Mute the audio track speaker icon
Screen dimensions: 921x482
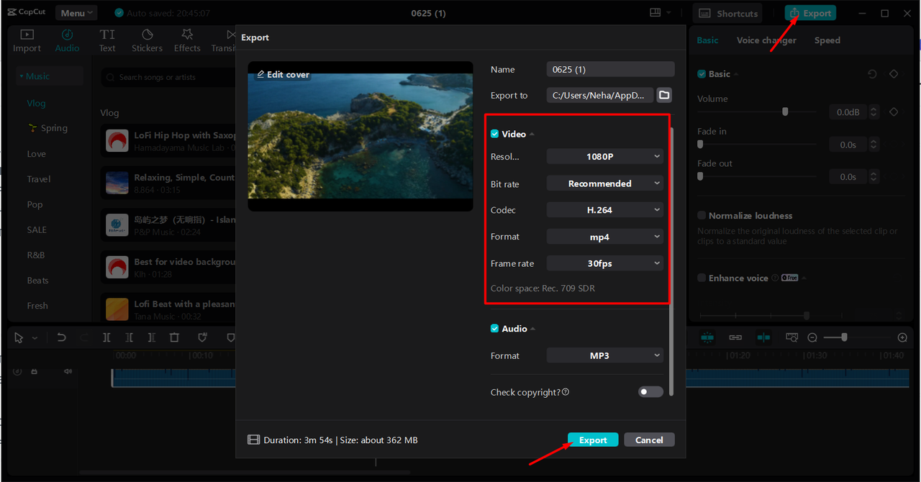click(68, 371)
